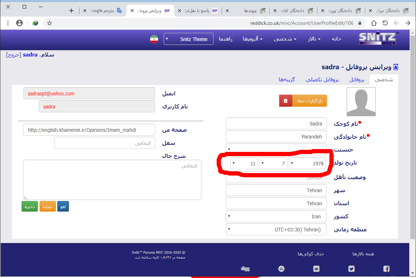Open the Reddit share icon
Viewport: 416px width, 278px height.
tap(316, 269)
